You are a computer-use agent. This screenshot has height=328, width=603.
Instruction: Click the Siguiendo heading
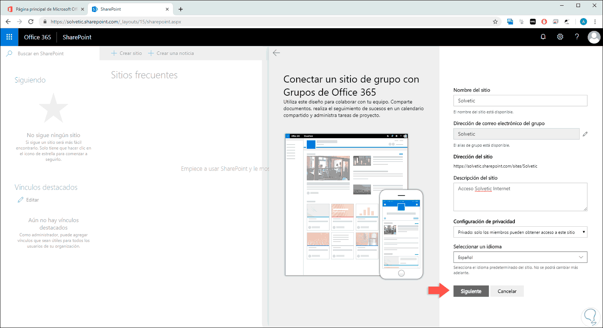(x=30, y=80)
